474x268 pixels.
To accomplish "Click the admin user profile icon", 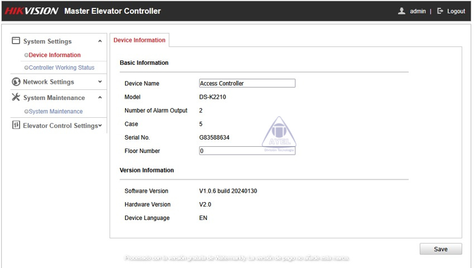I will (x=401, y=11).
